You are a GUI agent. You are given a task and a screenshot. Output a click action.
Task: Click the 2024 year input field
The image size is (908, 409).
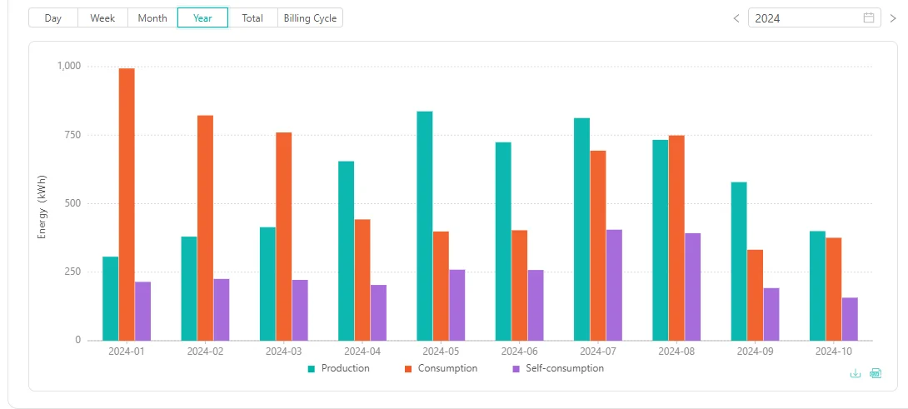coord(814,18)
